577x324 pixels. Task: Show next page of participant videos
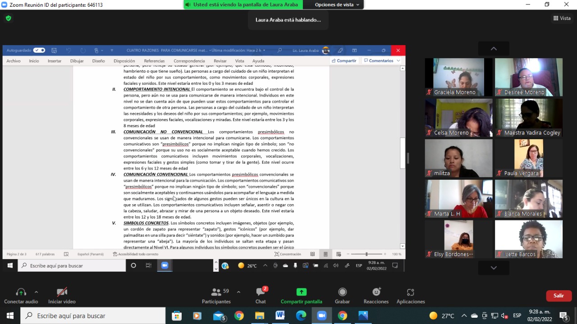click(494, 268)
